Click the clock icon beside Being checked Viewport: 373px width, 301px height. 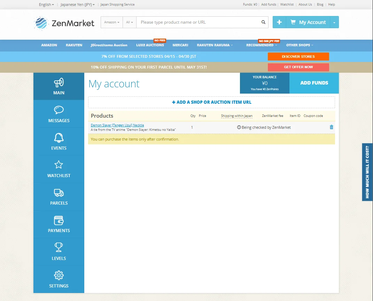[x=239, y=127]
